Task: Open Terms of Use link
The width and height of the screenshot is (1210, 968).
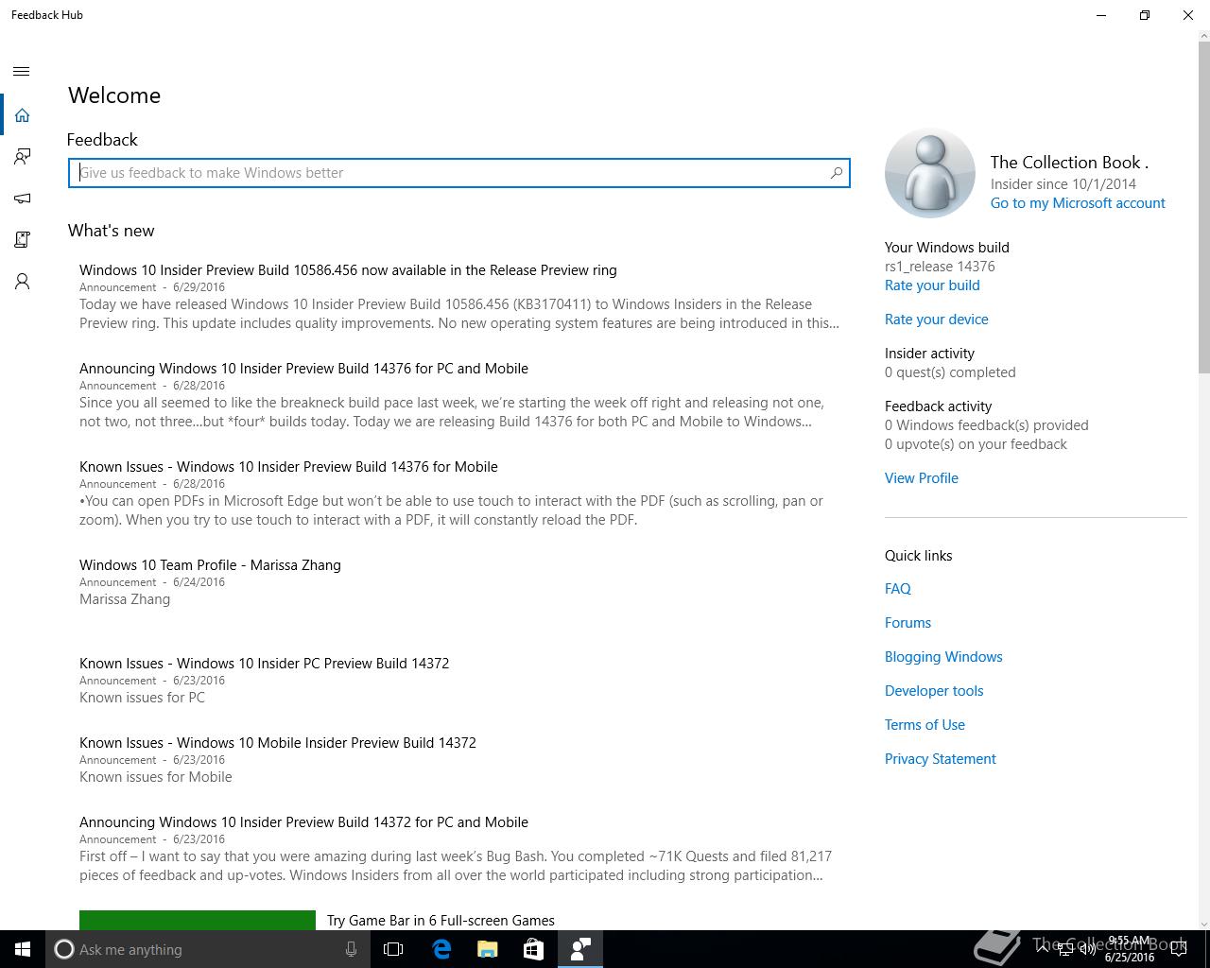Action: point(925,725)
